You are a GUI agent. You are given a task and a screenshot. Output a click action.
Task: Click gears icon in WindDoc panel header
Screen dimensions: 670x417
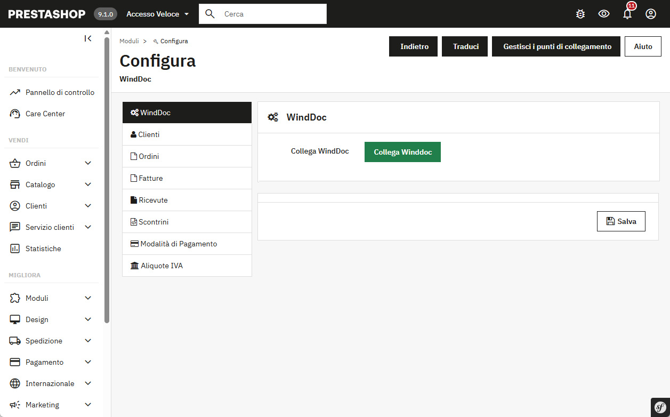[273, 117]
